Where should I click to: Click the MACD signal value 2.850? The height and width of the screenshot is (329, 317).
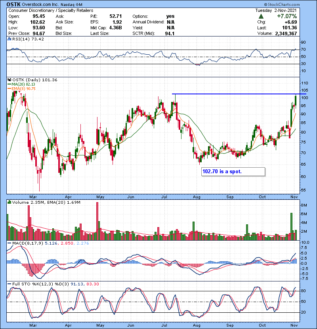(67, 243)
